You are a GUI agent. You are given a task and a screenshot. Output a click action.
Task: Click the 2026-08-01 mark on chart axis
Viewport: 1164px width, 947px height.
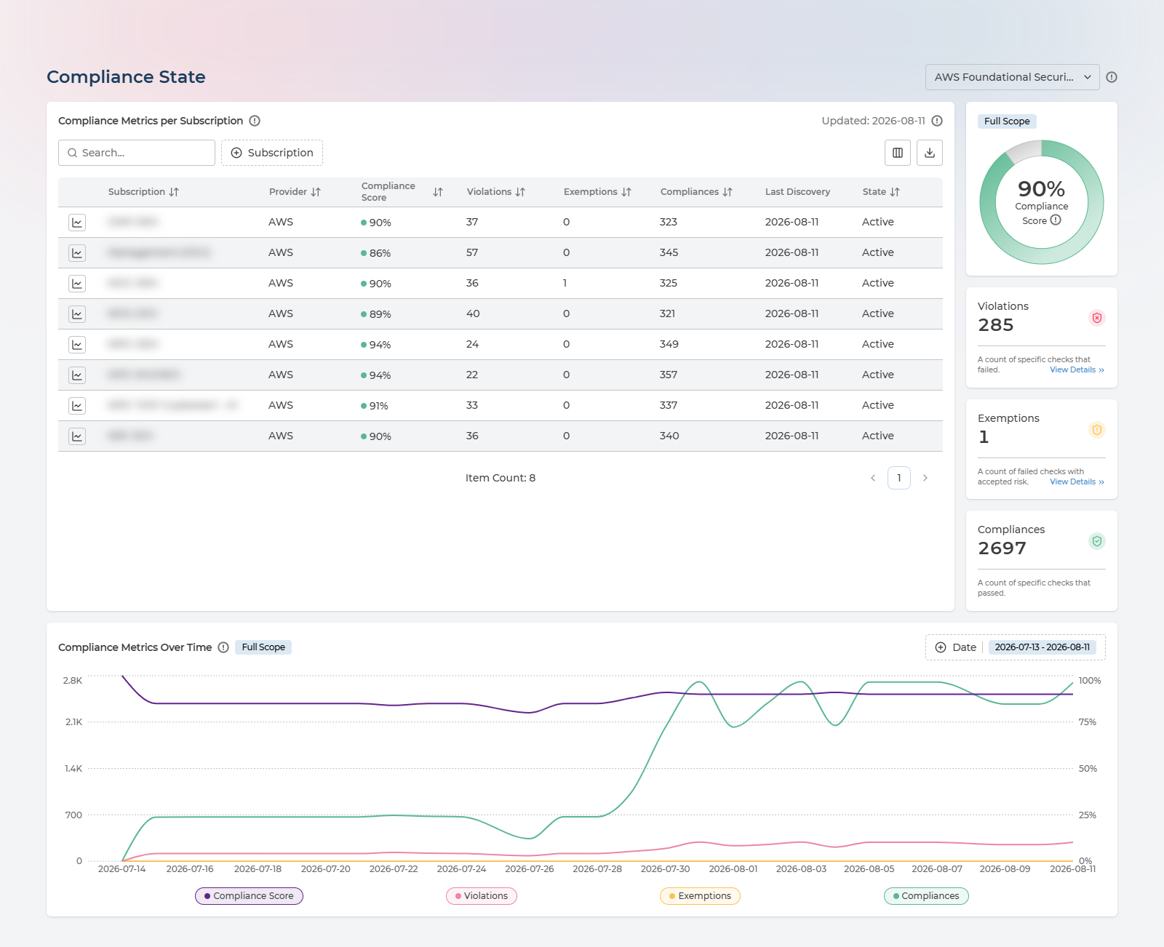(733, 869)
